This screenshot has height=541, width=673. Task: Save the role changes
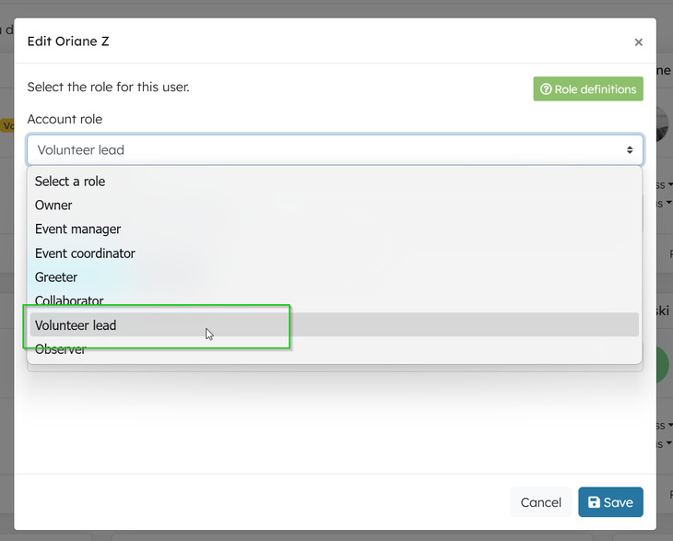tap(610, 502)
